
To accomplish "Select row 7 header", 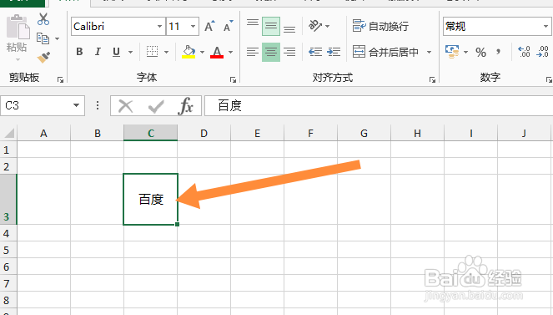I will pos(8,283).
